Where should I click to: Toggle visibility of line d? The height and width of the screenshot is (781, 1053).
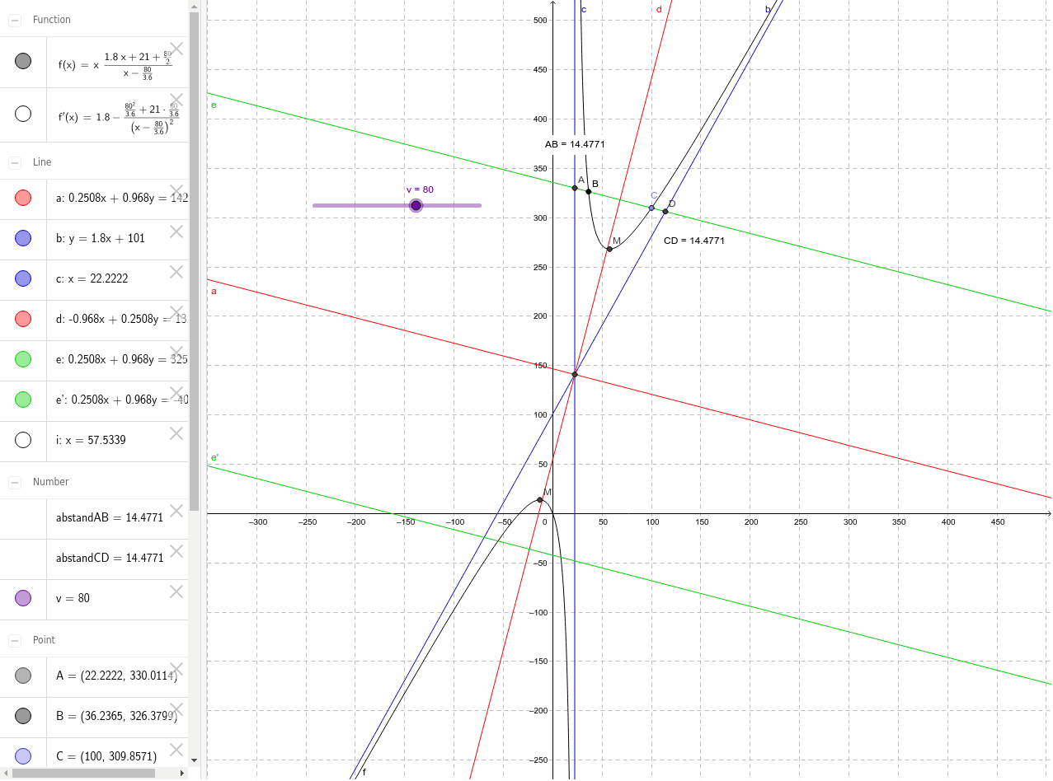23,319
